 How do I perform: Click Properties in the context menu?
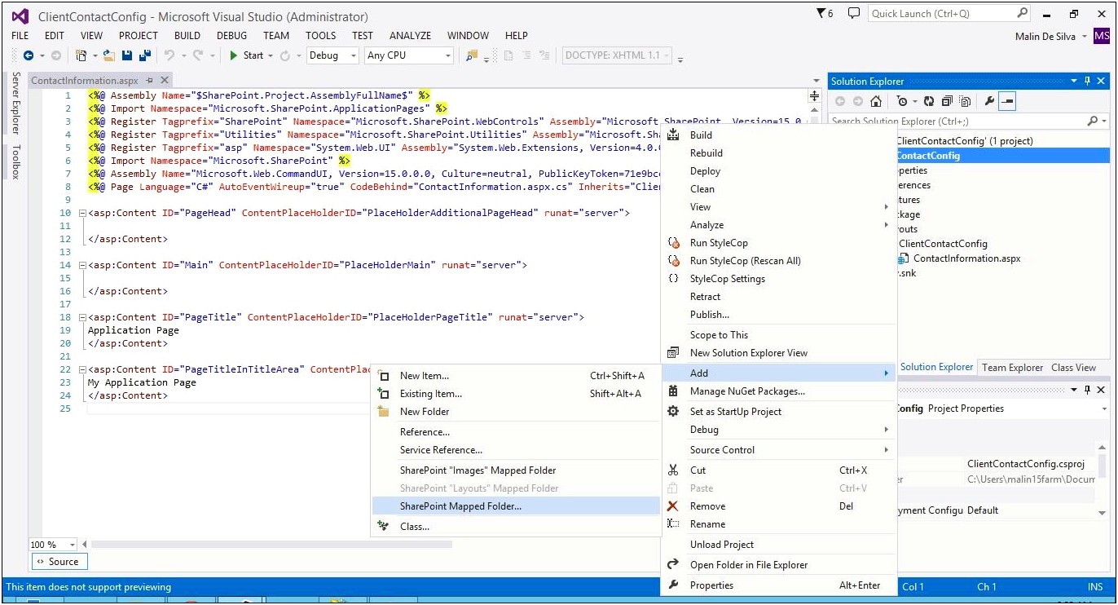778,585
